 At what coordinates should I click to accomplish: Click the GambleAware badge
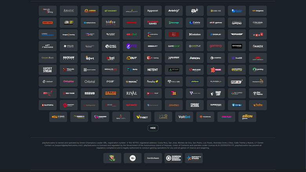pyautogui.click(x=153, y=158)
